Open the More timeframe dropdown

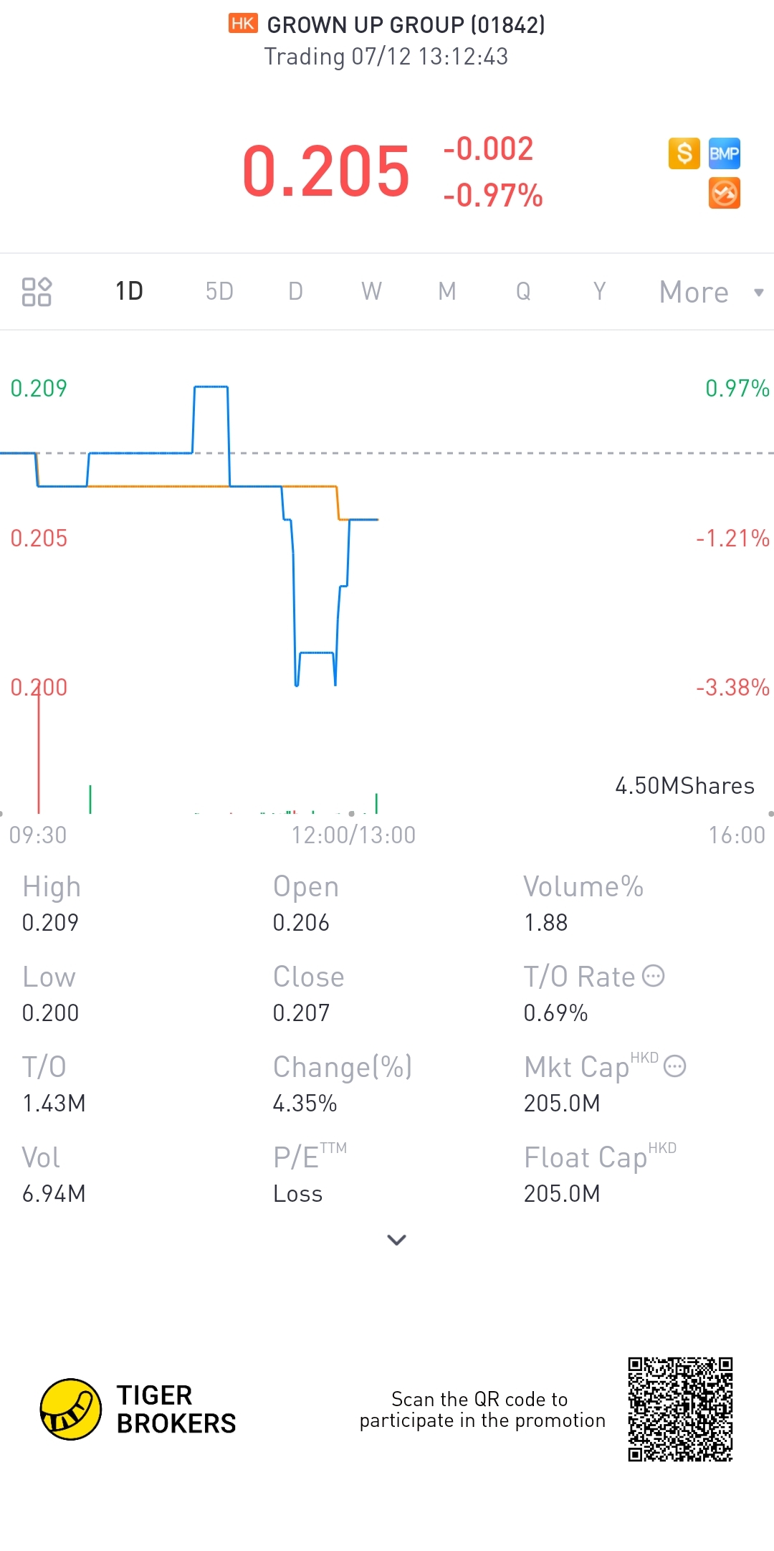(x=694, y=292)
